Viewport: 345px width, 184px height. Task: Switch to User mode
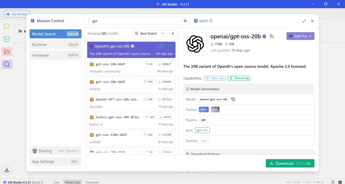(x=57, y=182)
